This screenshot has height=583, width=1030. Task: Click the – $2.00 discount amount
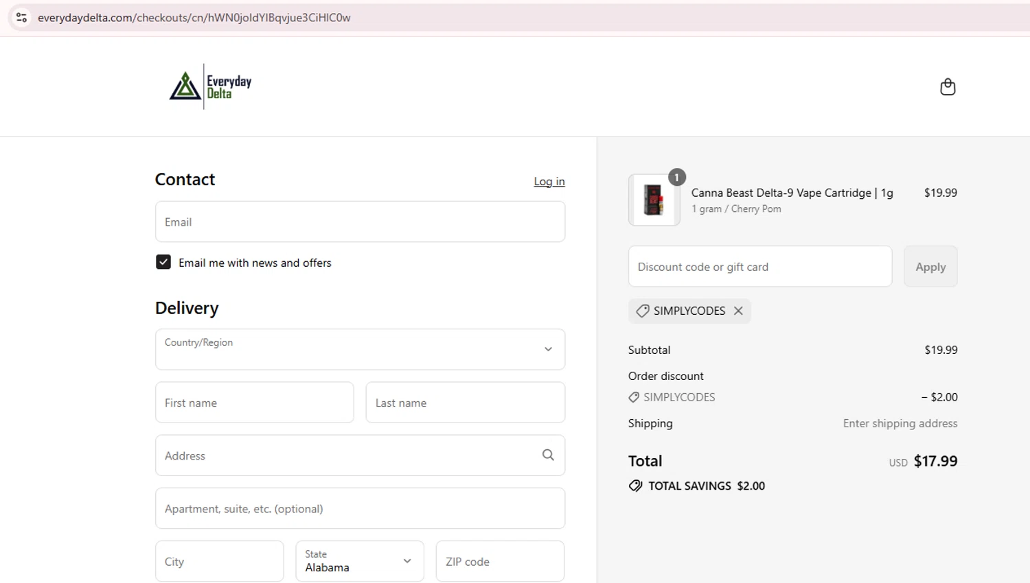[939, 397]
